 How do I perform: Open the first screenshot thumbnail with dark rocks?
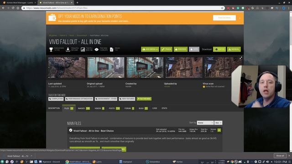(67, 67)
